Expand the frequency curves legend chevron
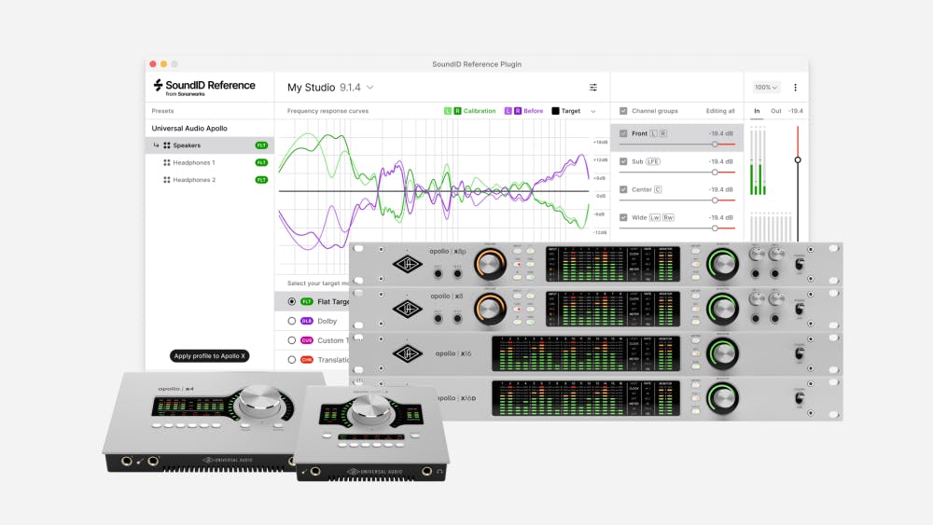 point(593,111)
